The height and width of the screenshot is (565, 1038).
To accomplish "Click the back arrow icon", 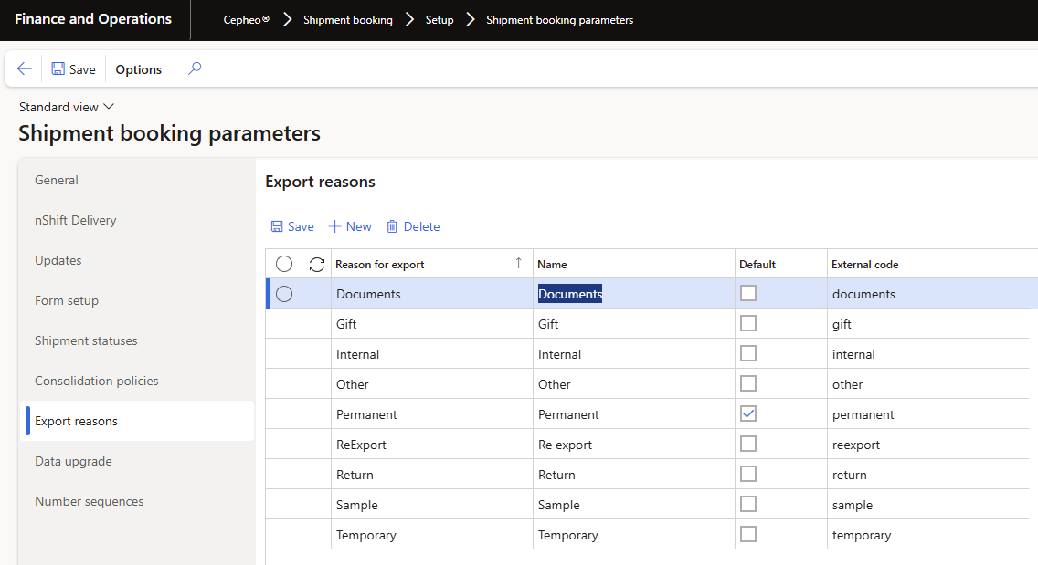I will click(x=25, y=69).
